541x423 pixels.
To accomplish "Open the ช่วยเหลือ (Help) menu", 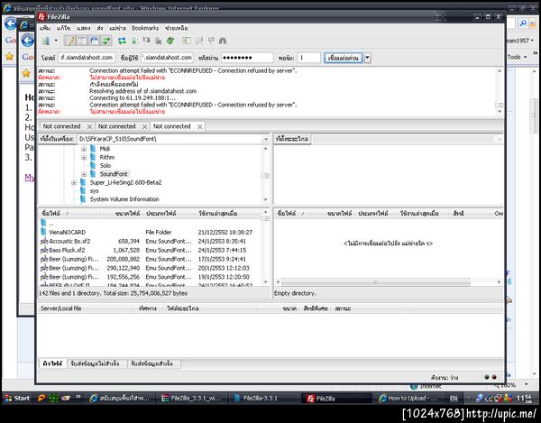I will coord(177,28).
